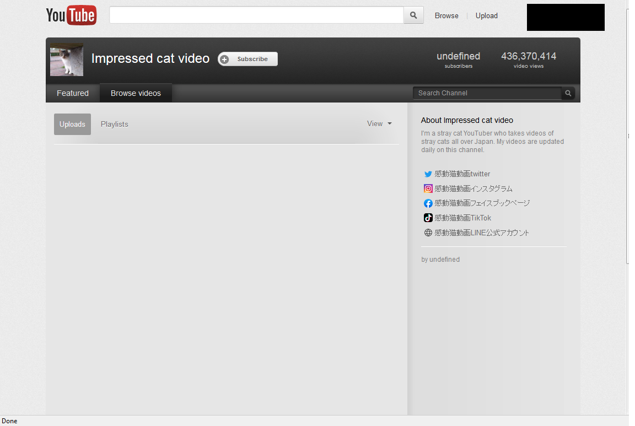Open the 感動猫動画twitter link
635x426 pixels.
click(x=462, y=174)
